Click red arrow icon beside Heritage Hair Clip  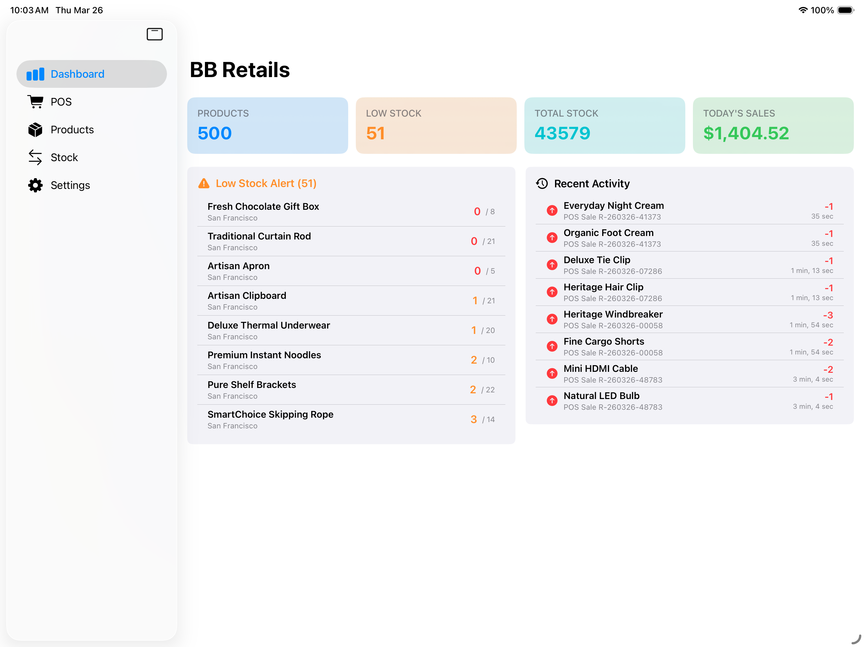552,292
